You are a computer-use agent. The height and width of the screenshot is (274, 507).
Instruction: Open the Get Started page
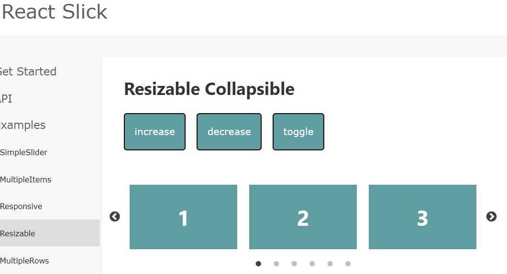[28, 71]
